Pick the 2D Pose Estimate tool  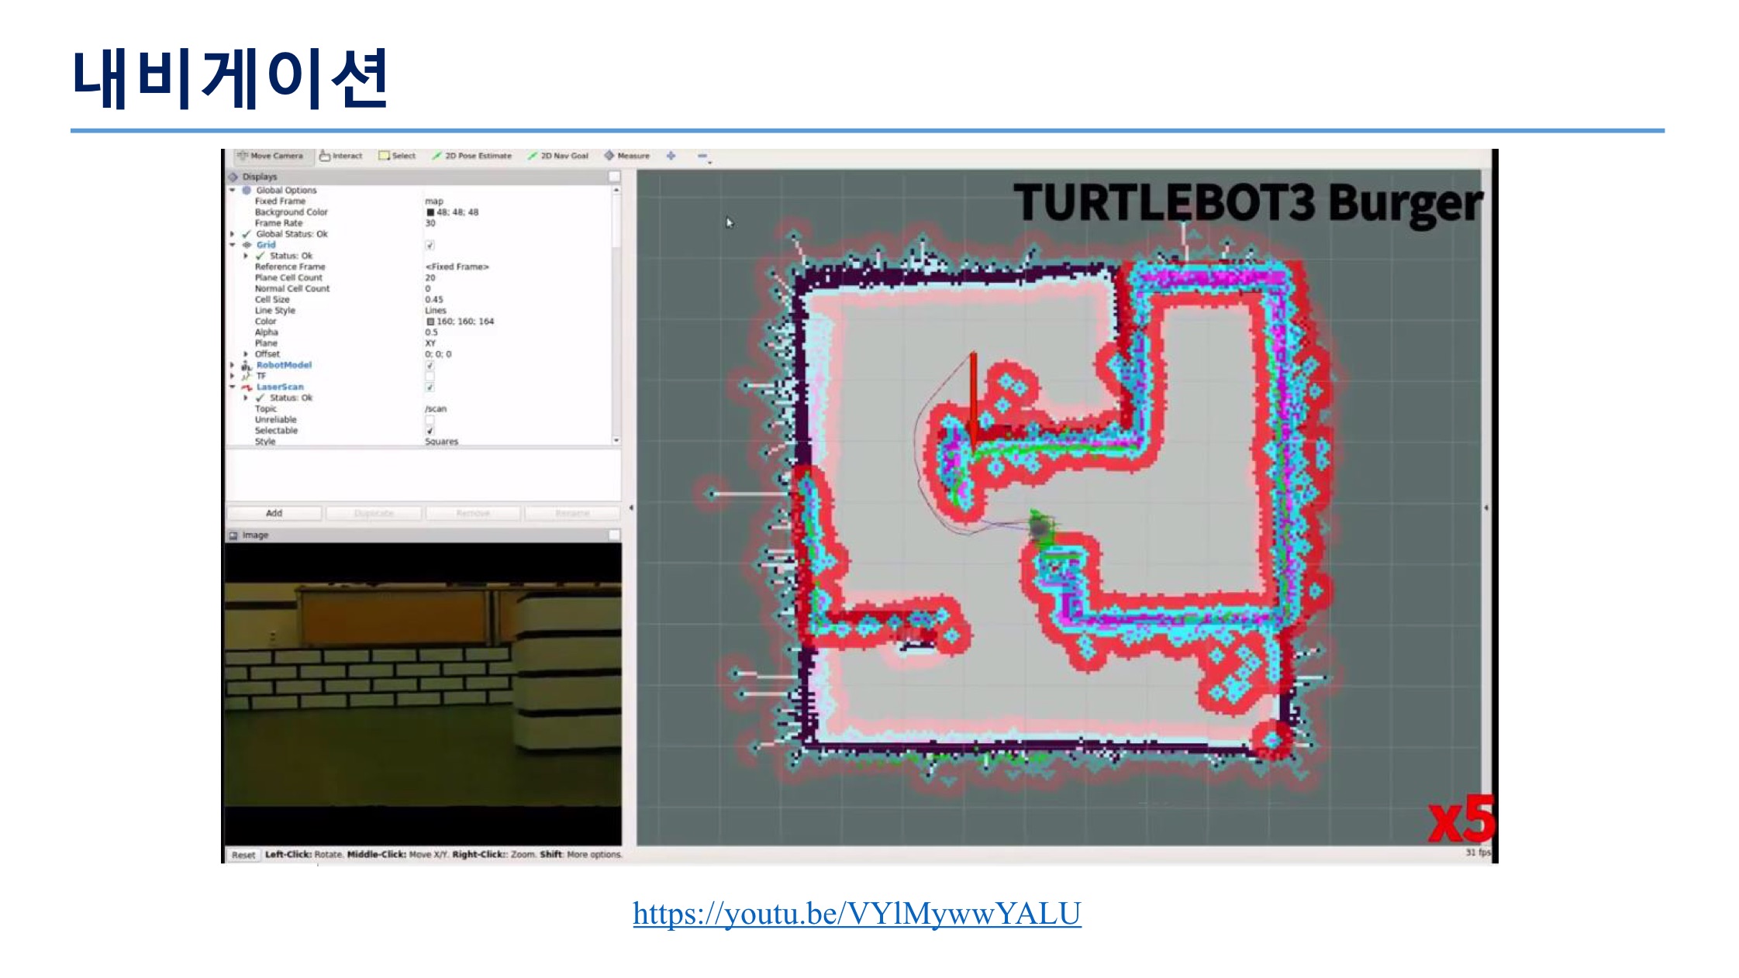coord(472,156)
